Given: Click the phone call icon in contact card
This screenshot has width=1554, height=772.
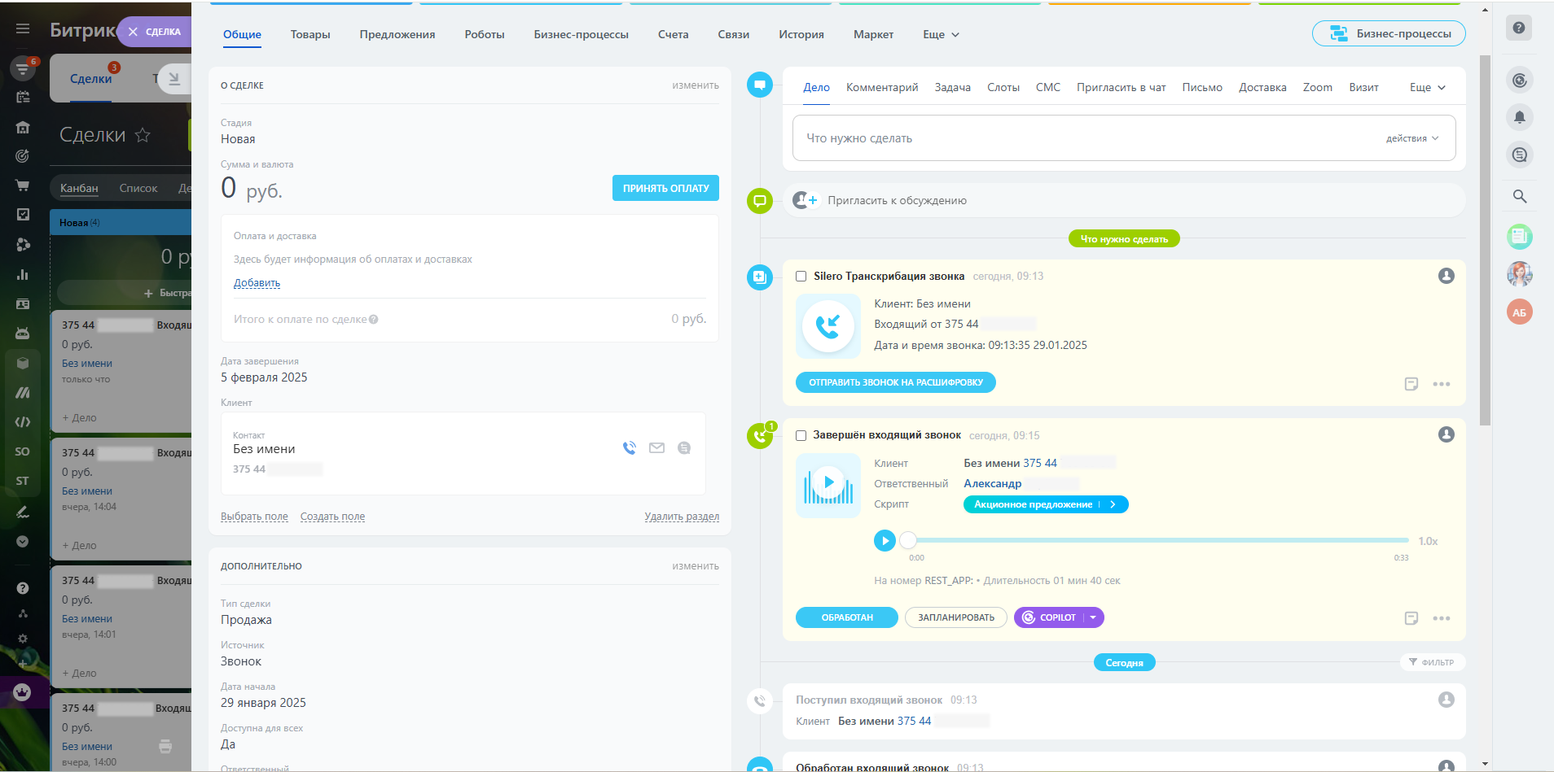Looking at the screenshot, I should coord(629,448).
